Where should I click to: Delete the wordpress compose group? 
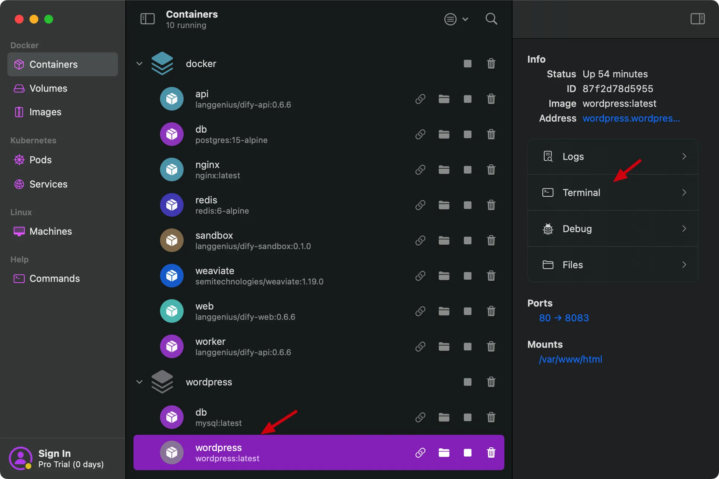[491, 382]
